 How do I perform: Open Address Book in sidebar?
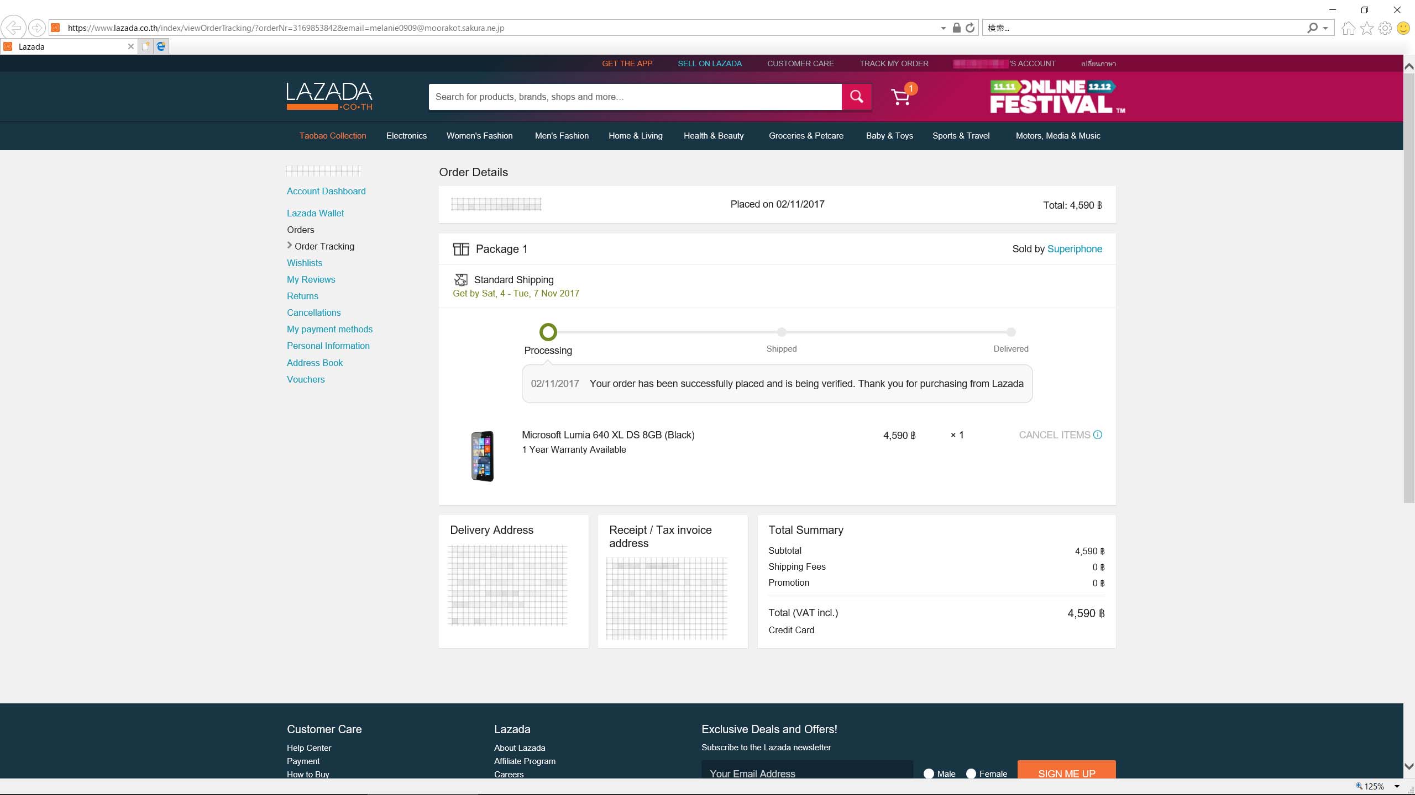point(315,363)
